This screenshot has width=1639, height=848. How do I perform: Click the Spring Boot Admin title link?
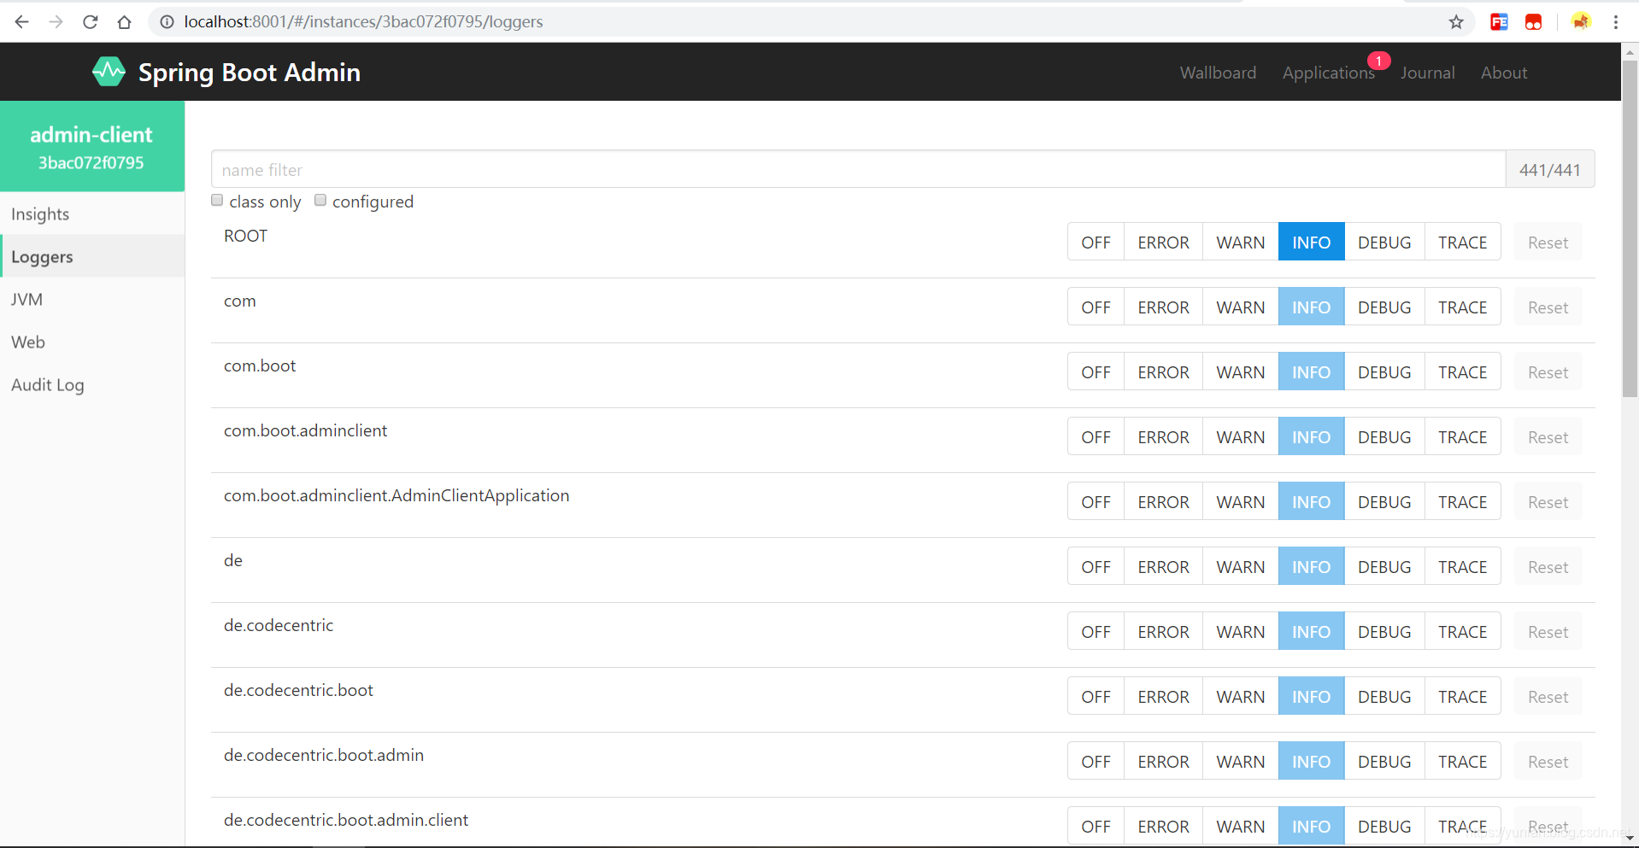click(250, 73)
